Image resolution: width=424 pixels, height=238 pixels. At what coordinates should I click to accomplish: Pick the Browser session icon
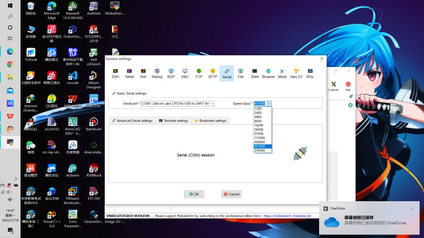point(268,73)
